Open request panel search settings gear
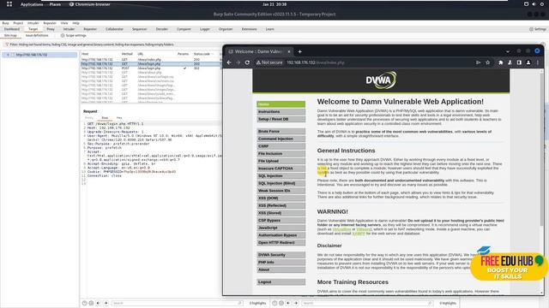 click(91, 303)
